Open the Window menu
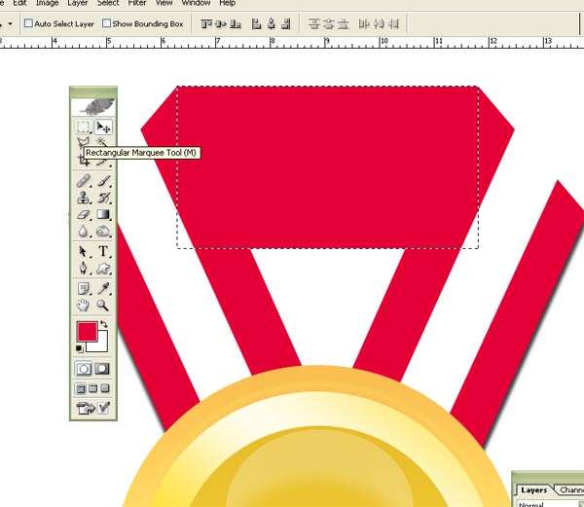The height and width of the screenshot is (507, 584). (x=196, y=4)
